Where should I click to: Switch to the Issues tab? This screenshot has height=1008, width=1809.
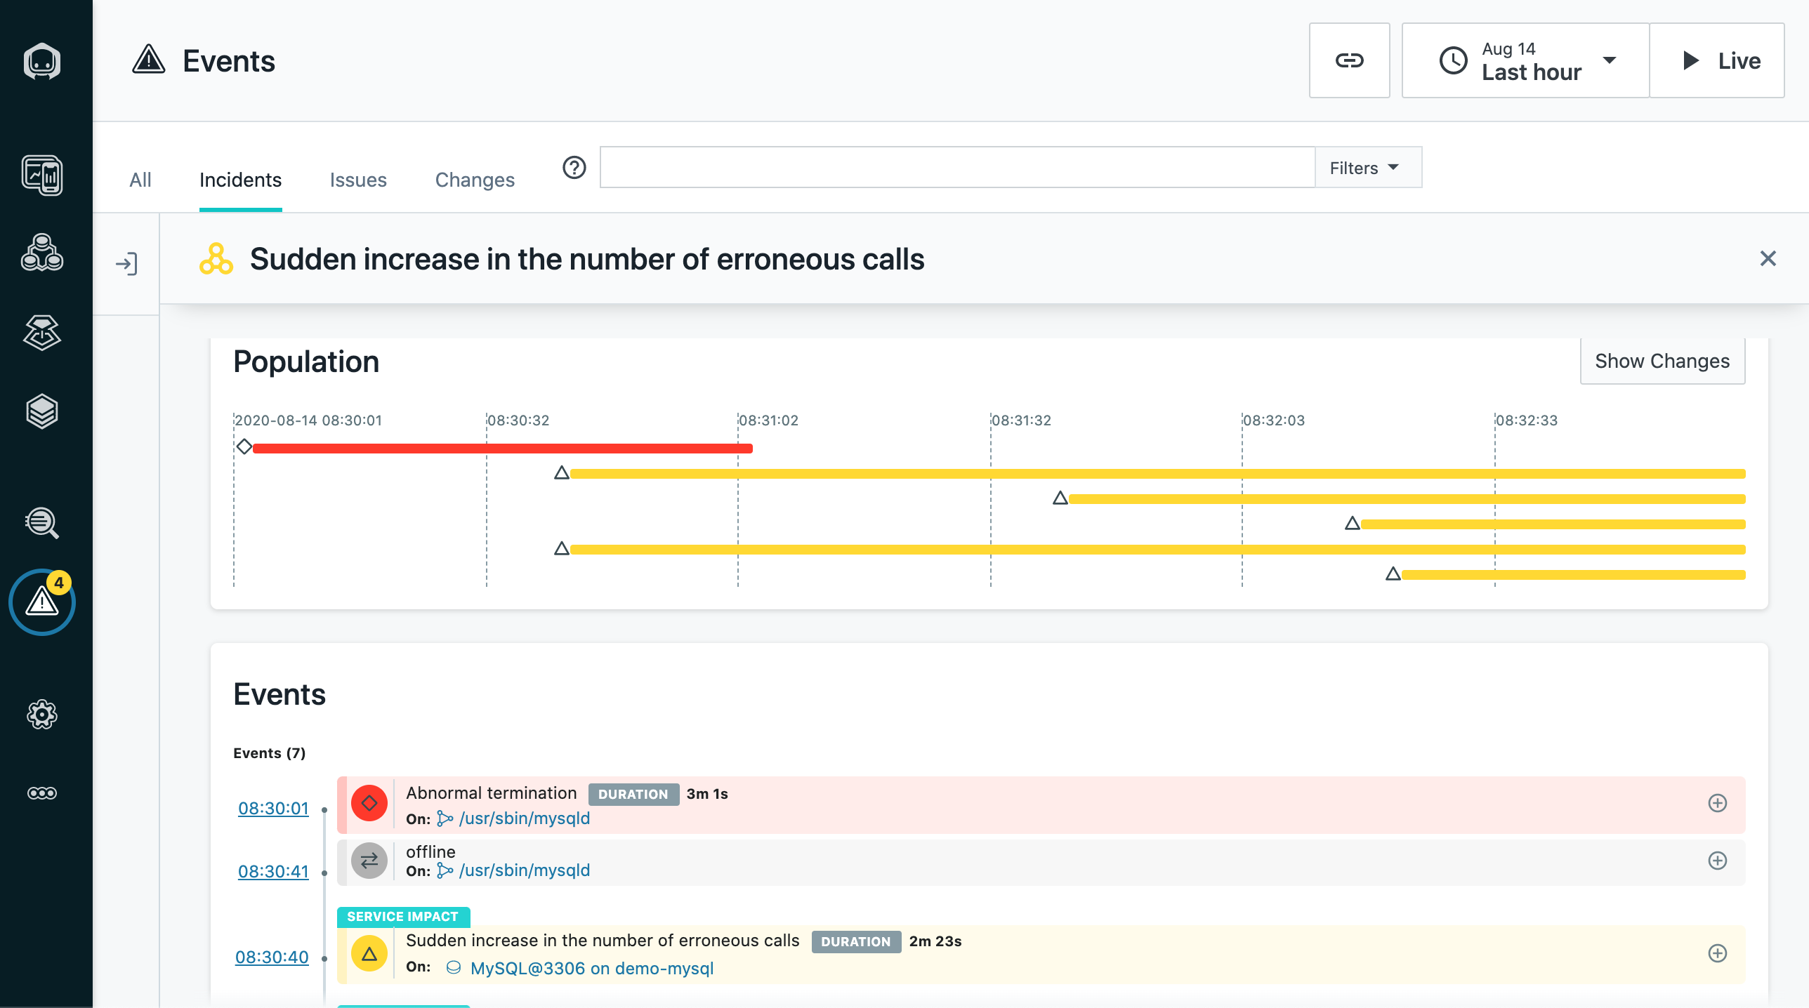[358, 180]
